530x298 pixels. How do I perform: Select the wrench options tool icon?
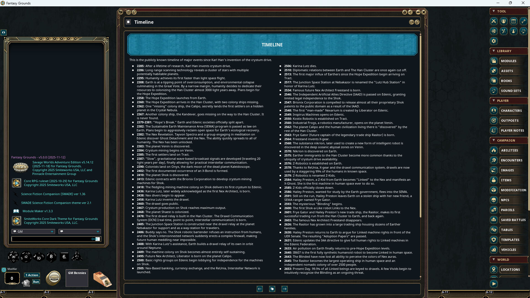tap(524, 21)
